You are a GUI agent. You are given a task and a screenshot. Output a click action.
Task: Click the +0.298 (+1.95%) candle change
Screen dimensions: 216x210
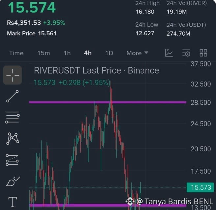click(x=84, y=83)
